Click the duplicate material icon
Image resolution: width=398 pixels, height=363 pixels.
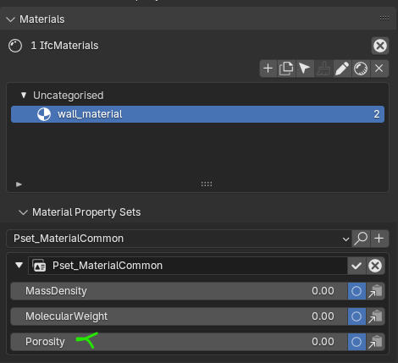286,69
